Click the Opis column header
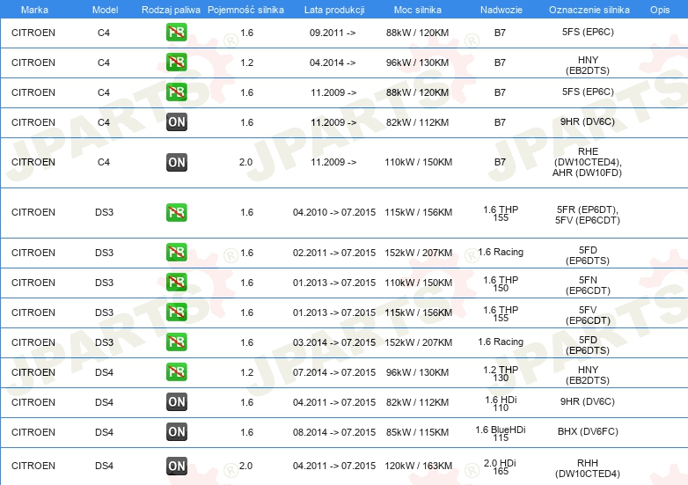 point(659,9)
